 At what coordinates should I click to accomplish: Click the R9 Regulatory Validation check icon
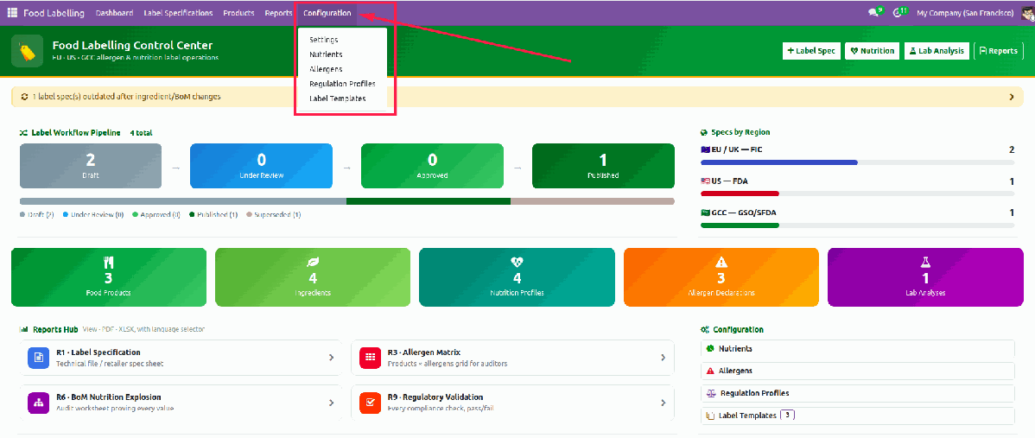371,403
